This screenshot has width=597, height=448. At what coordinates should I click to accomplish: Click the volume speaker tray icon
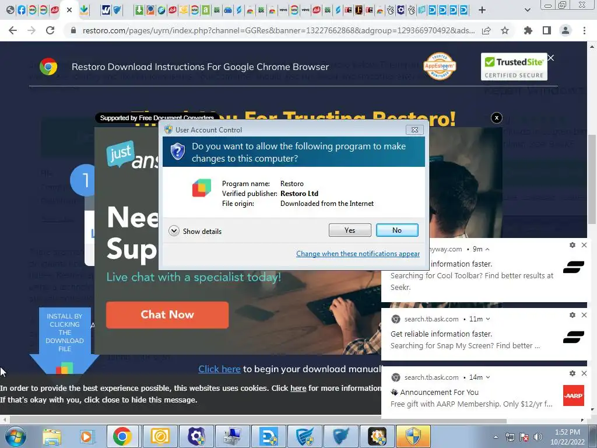coord(538,437)
